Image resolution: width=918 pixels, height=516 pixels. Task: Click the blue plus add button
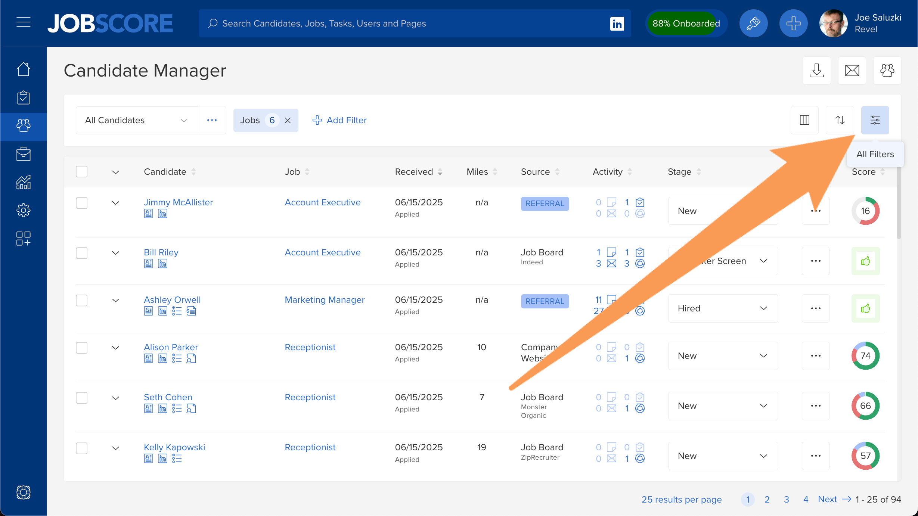pyautogui.click(x=793, y=24)
